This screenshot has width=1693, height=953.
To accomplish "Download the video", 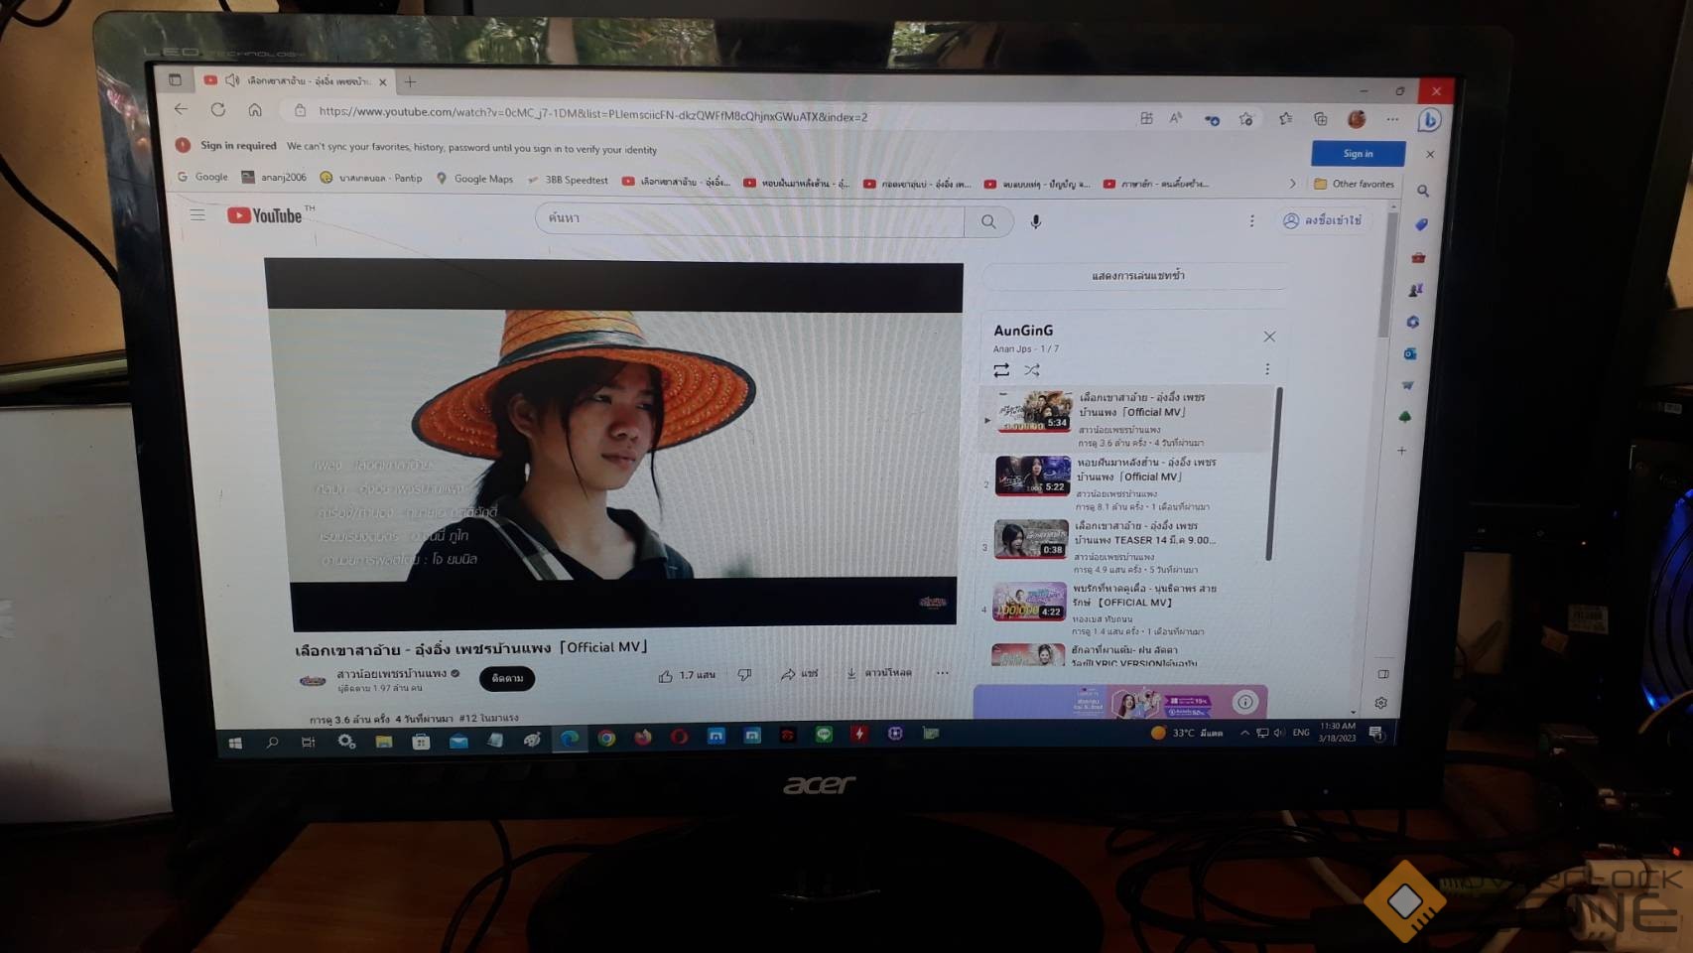I will point(879,673).
